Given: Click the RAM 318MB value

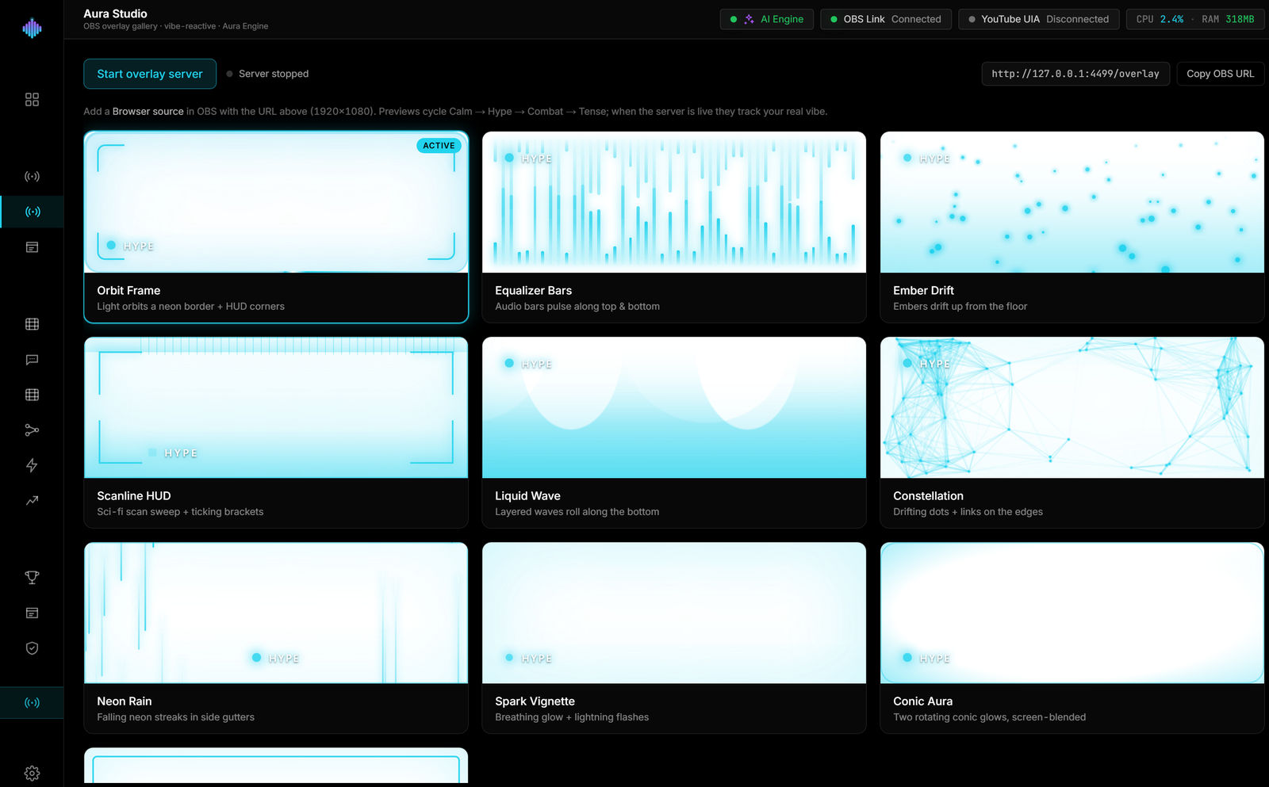Looking at the screenshot, I should click(1240, 19).
